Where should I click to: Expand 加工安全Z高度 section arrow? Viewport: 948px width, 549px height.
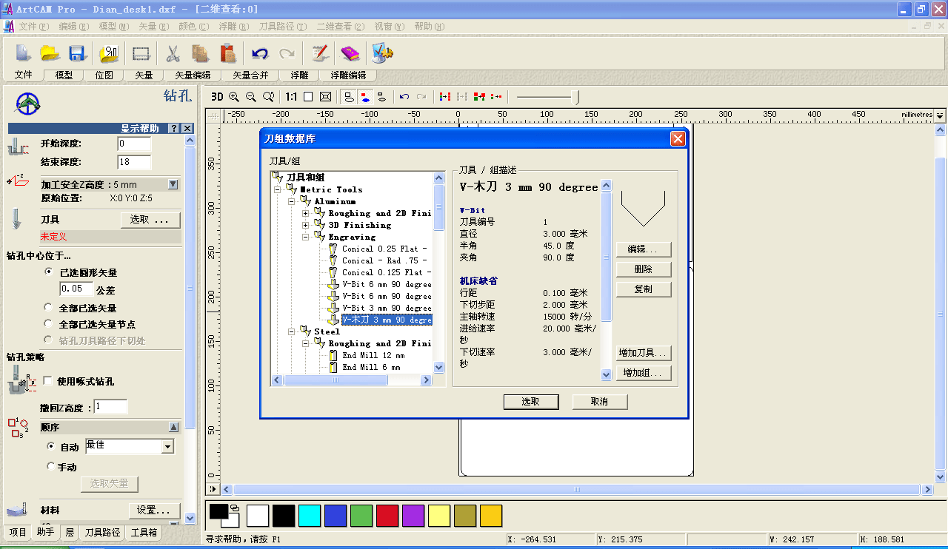(173, 185)
